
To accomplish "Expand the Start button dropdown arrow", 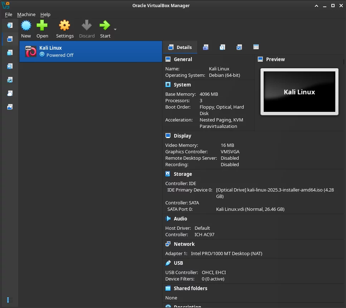I will (x=115, y=30).
